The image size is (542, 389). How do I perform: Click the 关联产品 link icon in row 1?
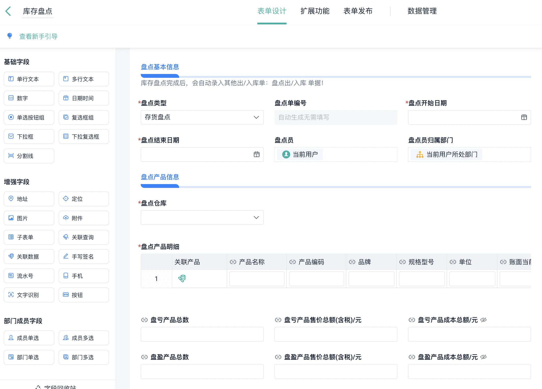tap(182, 279)
